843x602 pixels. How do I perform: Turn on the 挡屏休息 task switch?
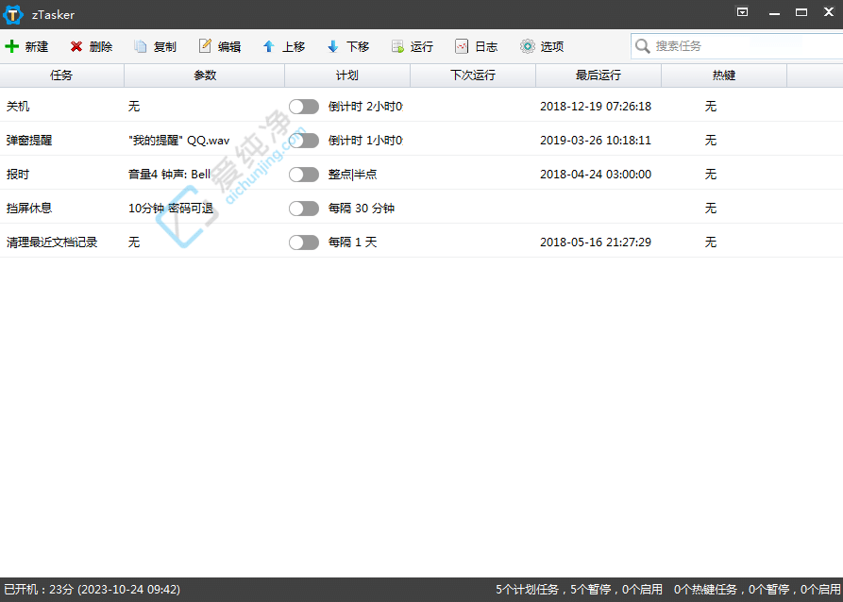coord(304,208)
